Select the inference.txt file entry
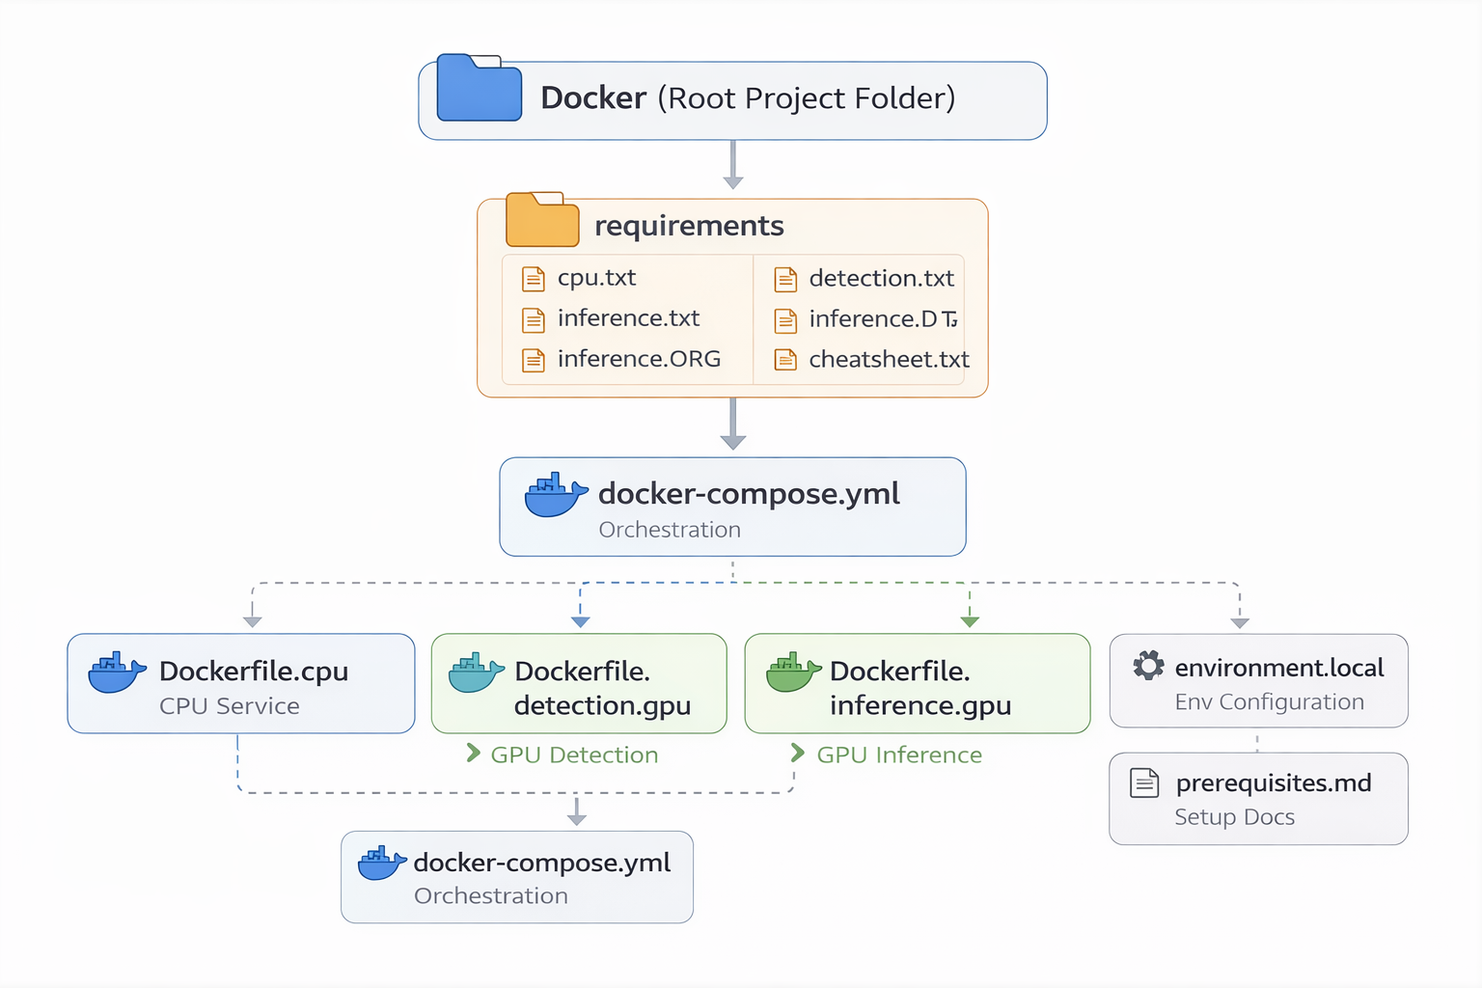The image size is (1482, 988). tap(627, 318)
